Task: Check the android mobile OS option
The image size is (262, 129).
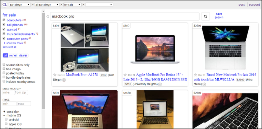Action: (x=6, y=119)
